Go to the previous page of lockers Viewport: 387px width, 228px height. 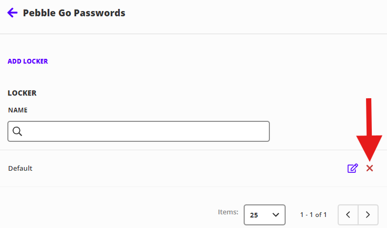tap(348, 214)
